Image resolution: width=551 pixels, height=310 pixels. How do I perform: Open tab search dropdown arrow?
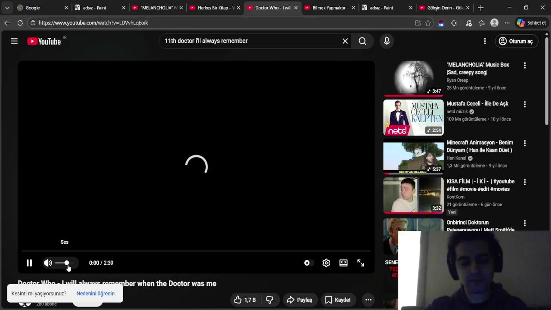(7, 8)
